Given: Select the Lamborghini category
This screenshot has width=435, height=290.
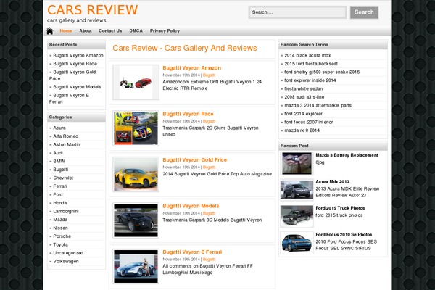Looking at the screenshot, I should click(x=66, y=211).
